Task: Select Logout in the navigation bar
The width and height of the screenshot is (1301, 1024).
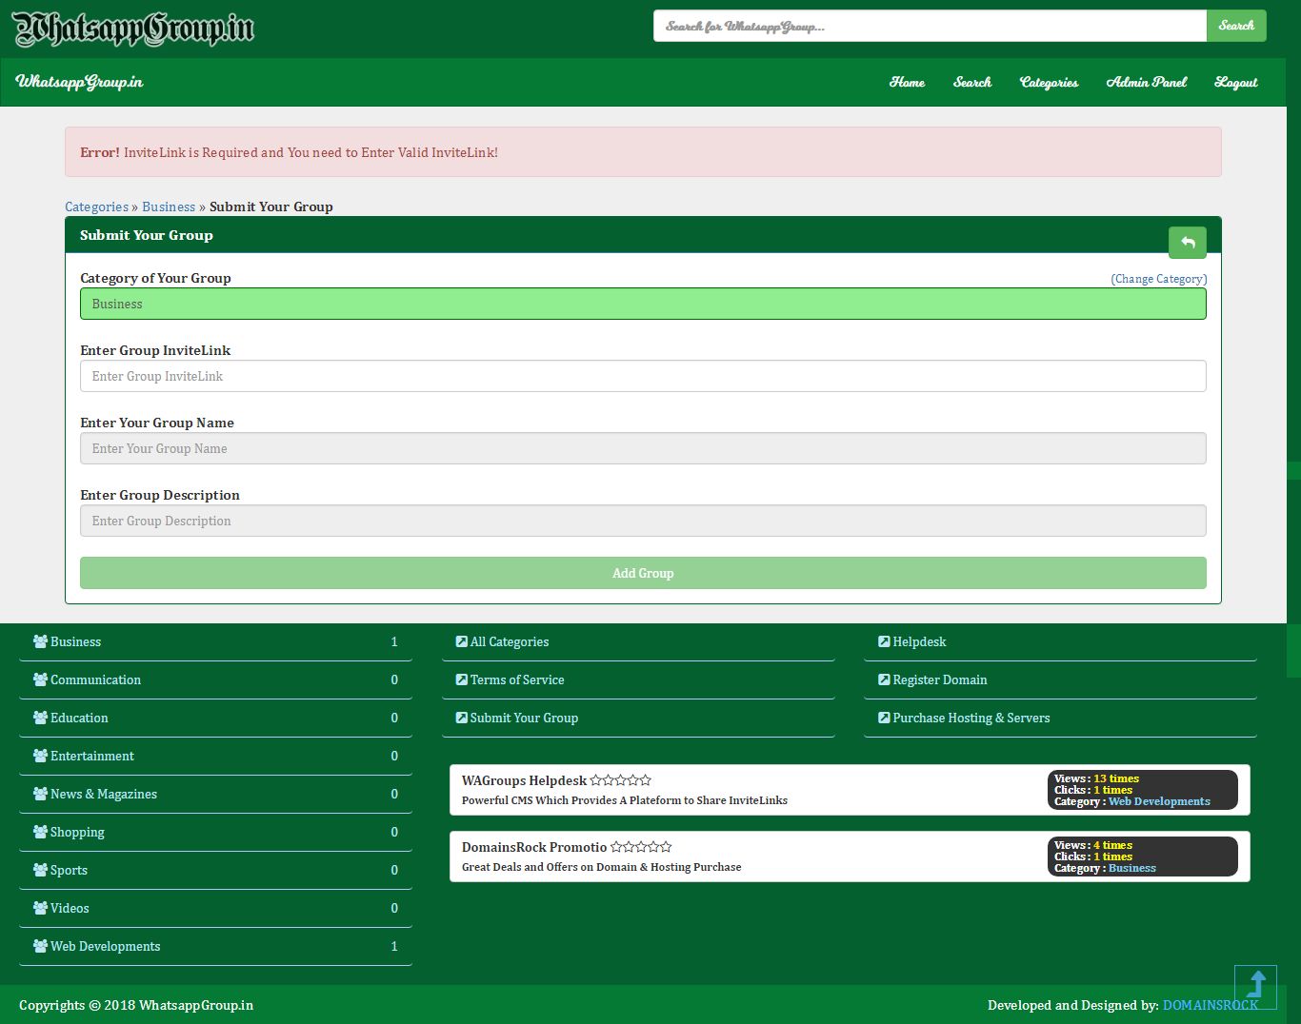Action: click(1236, 83)
